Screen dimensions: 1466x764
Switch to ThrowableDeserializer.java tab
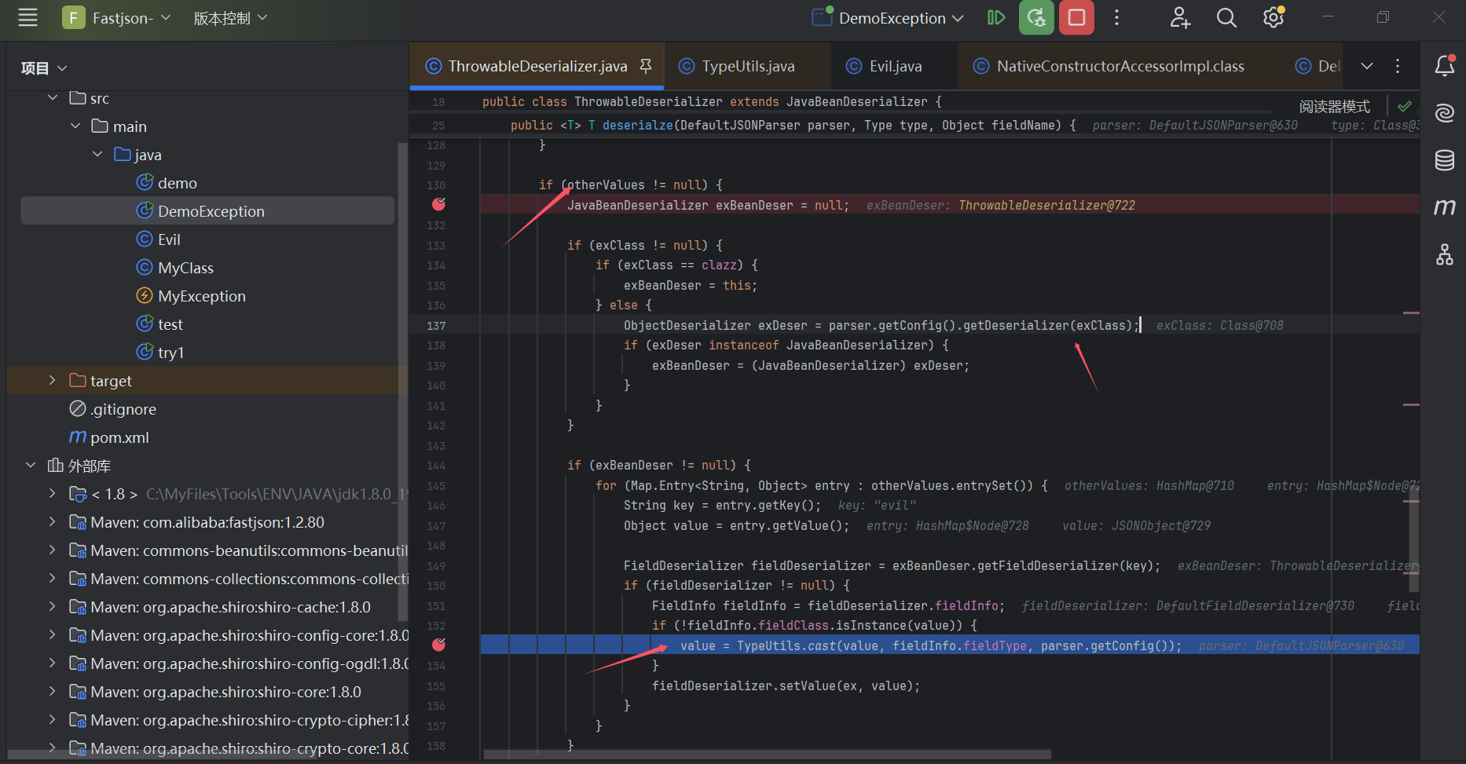coord(537,66)
